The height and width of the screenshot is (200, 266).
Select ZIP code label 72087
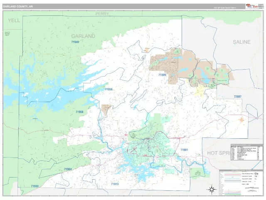pos(237,97)
